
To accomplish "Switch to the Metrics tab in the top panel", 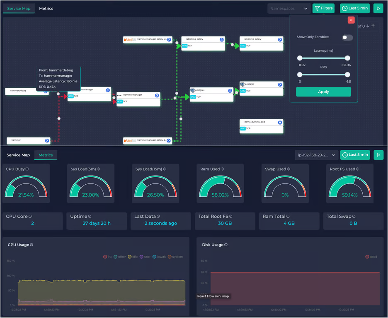I will pos(46,8).
